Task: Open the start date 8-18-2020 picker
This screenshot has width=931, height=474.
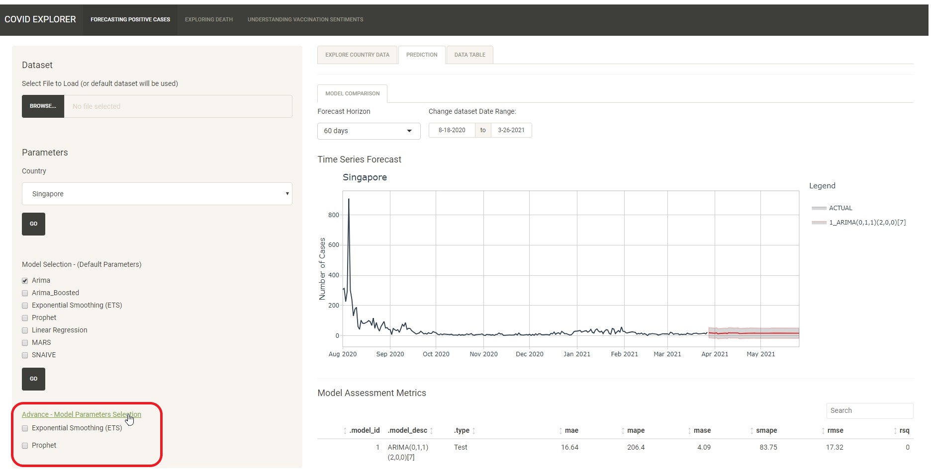Action: [452, 130]
